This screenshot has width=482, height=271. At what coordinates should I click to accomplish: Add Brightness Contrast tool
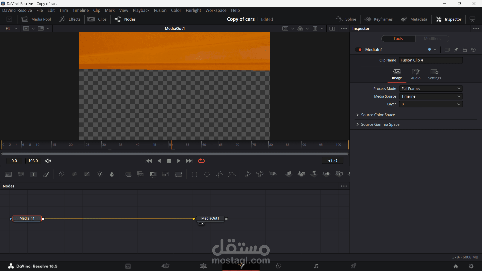[100, 174]
